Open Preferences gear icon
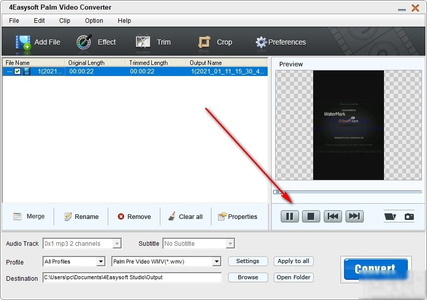Screen dimensions: 427x300 (261, 42)
